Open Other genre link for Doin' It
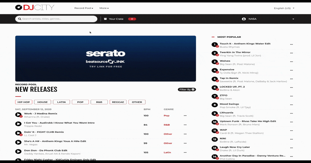 168,134
